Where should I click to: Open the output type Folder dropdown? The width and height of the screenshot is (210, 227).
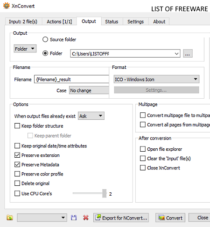pyautogui.click(x=25, y=49)
